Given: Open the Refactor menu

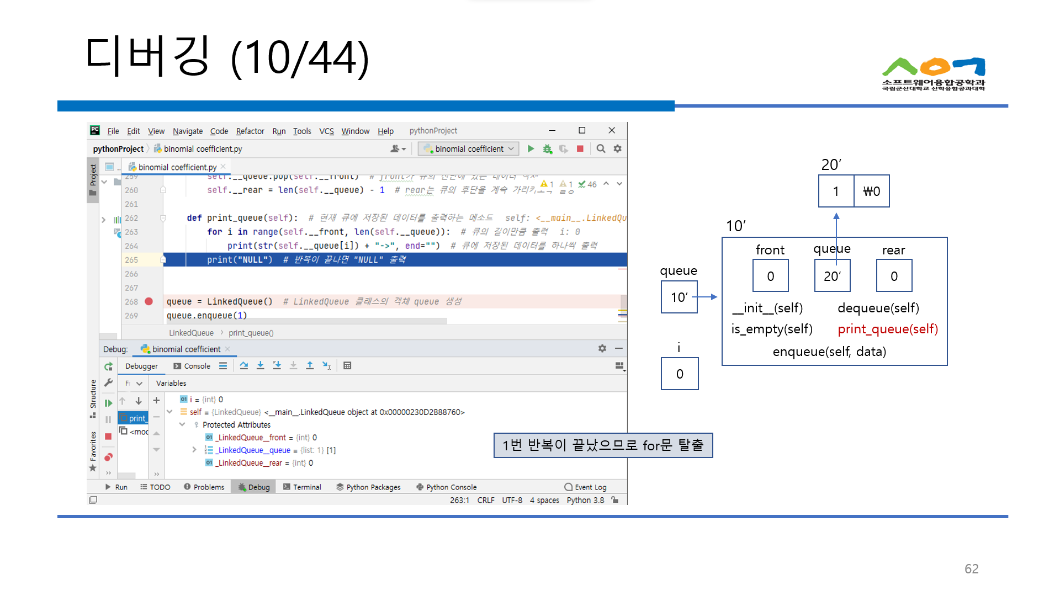Looking at the screenshot, I should point(250,131).
